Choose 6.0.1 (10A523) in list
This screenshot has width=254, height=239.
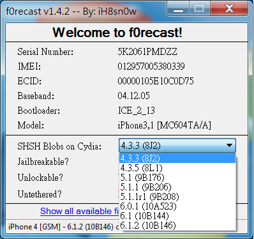pyautogui.click(x=177, y=206)
